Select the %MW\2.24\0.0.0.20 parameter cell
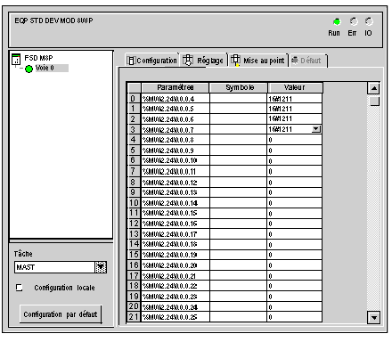This screenshot has width=392, height=342. [176, 265]
